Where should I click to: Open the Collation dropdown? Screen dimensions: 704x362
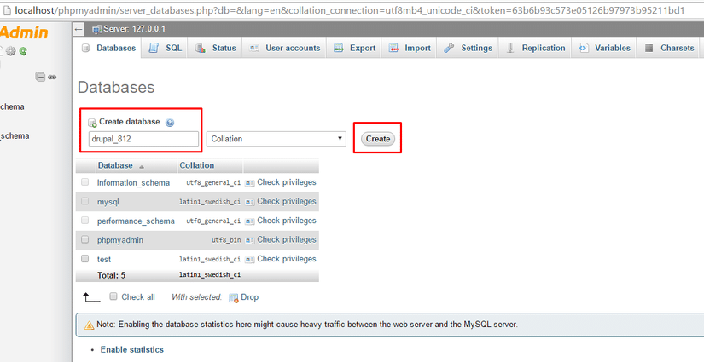click(x=276, y=139)
